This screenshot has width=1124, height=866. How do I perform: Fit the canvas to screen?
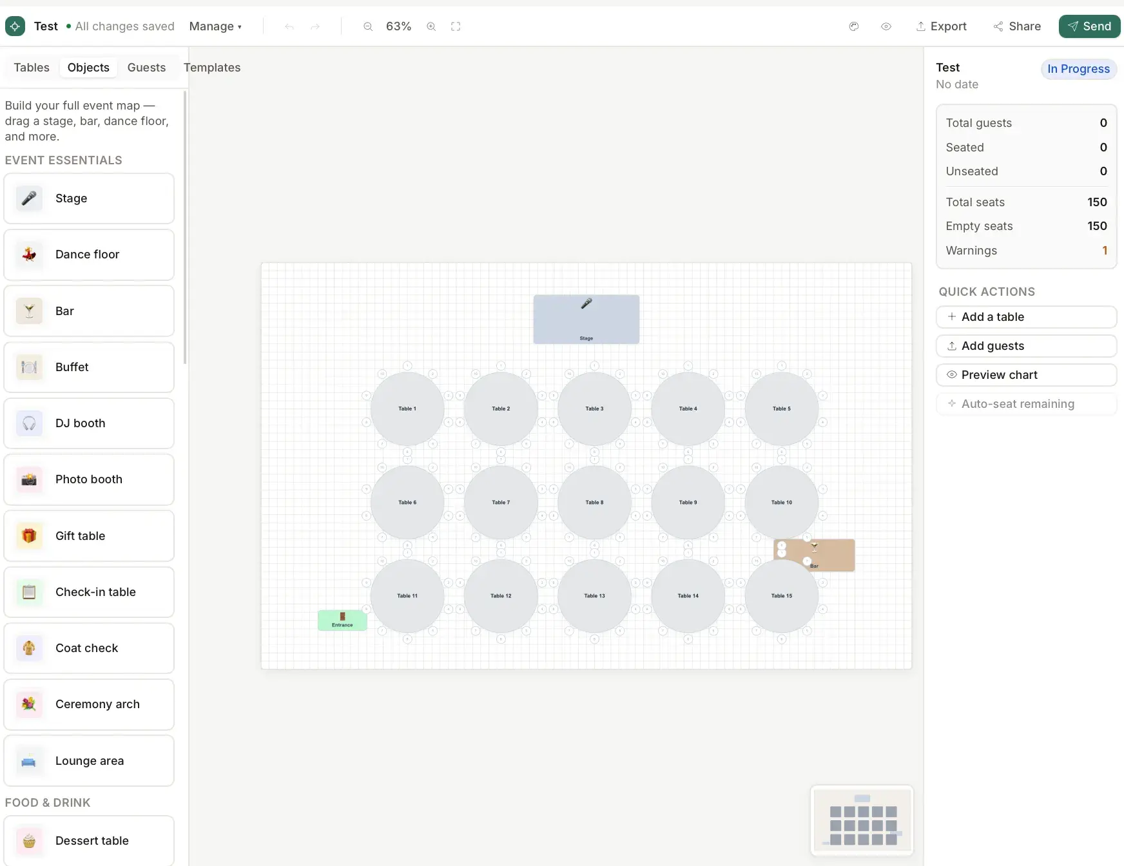pyautogui.click(x=456, y=26)
